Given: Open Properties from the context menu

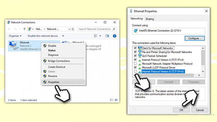Looking at the screenshot, I should pyautogui.click(x=53, y=82).
